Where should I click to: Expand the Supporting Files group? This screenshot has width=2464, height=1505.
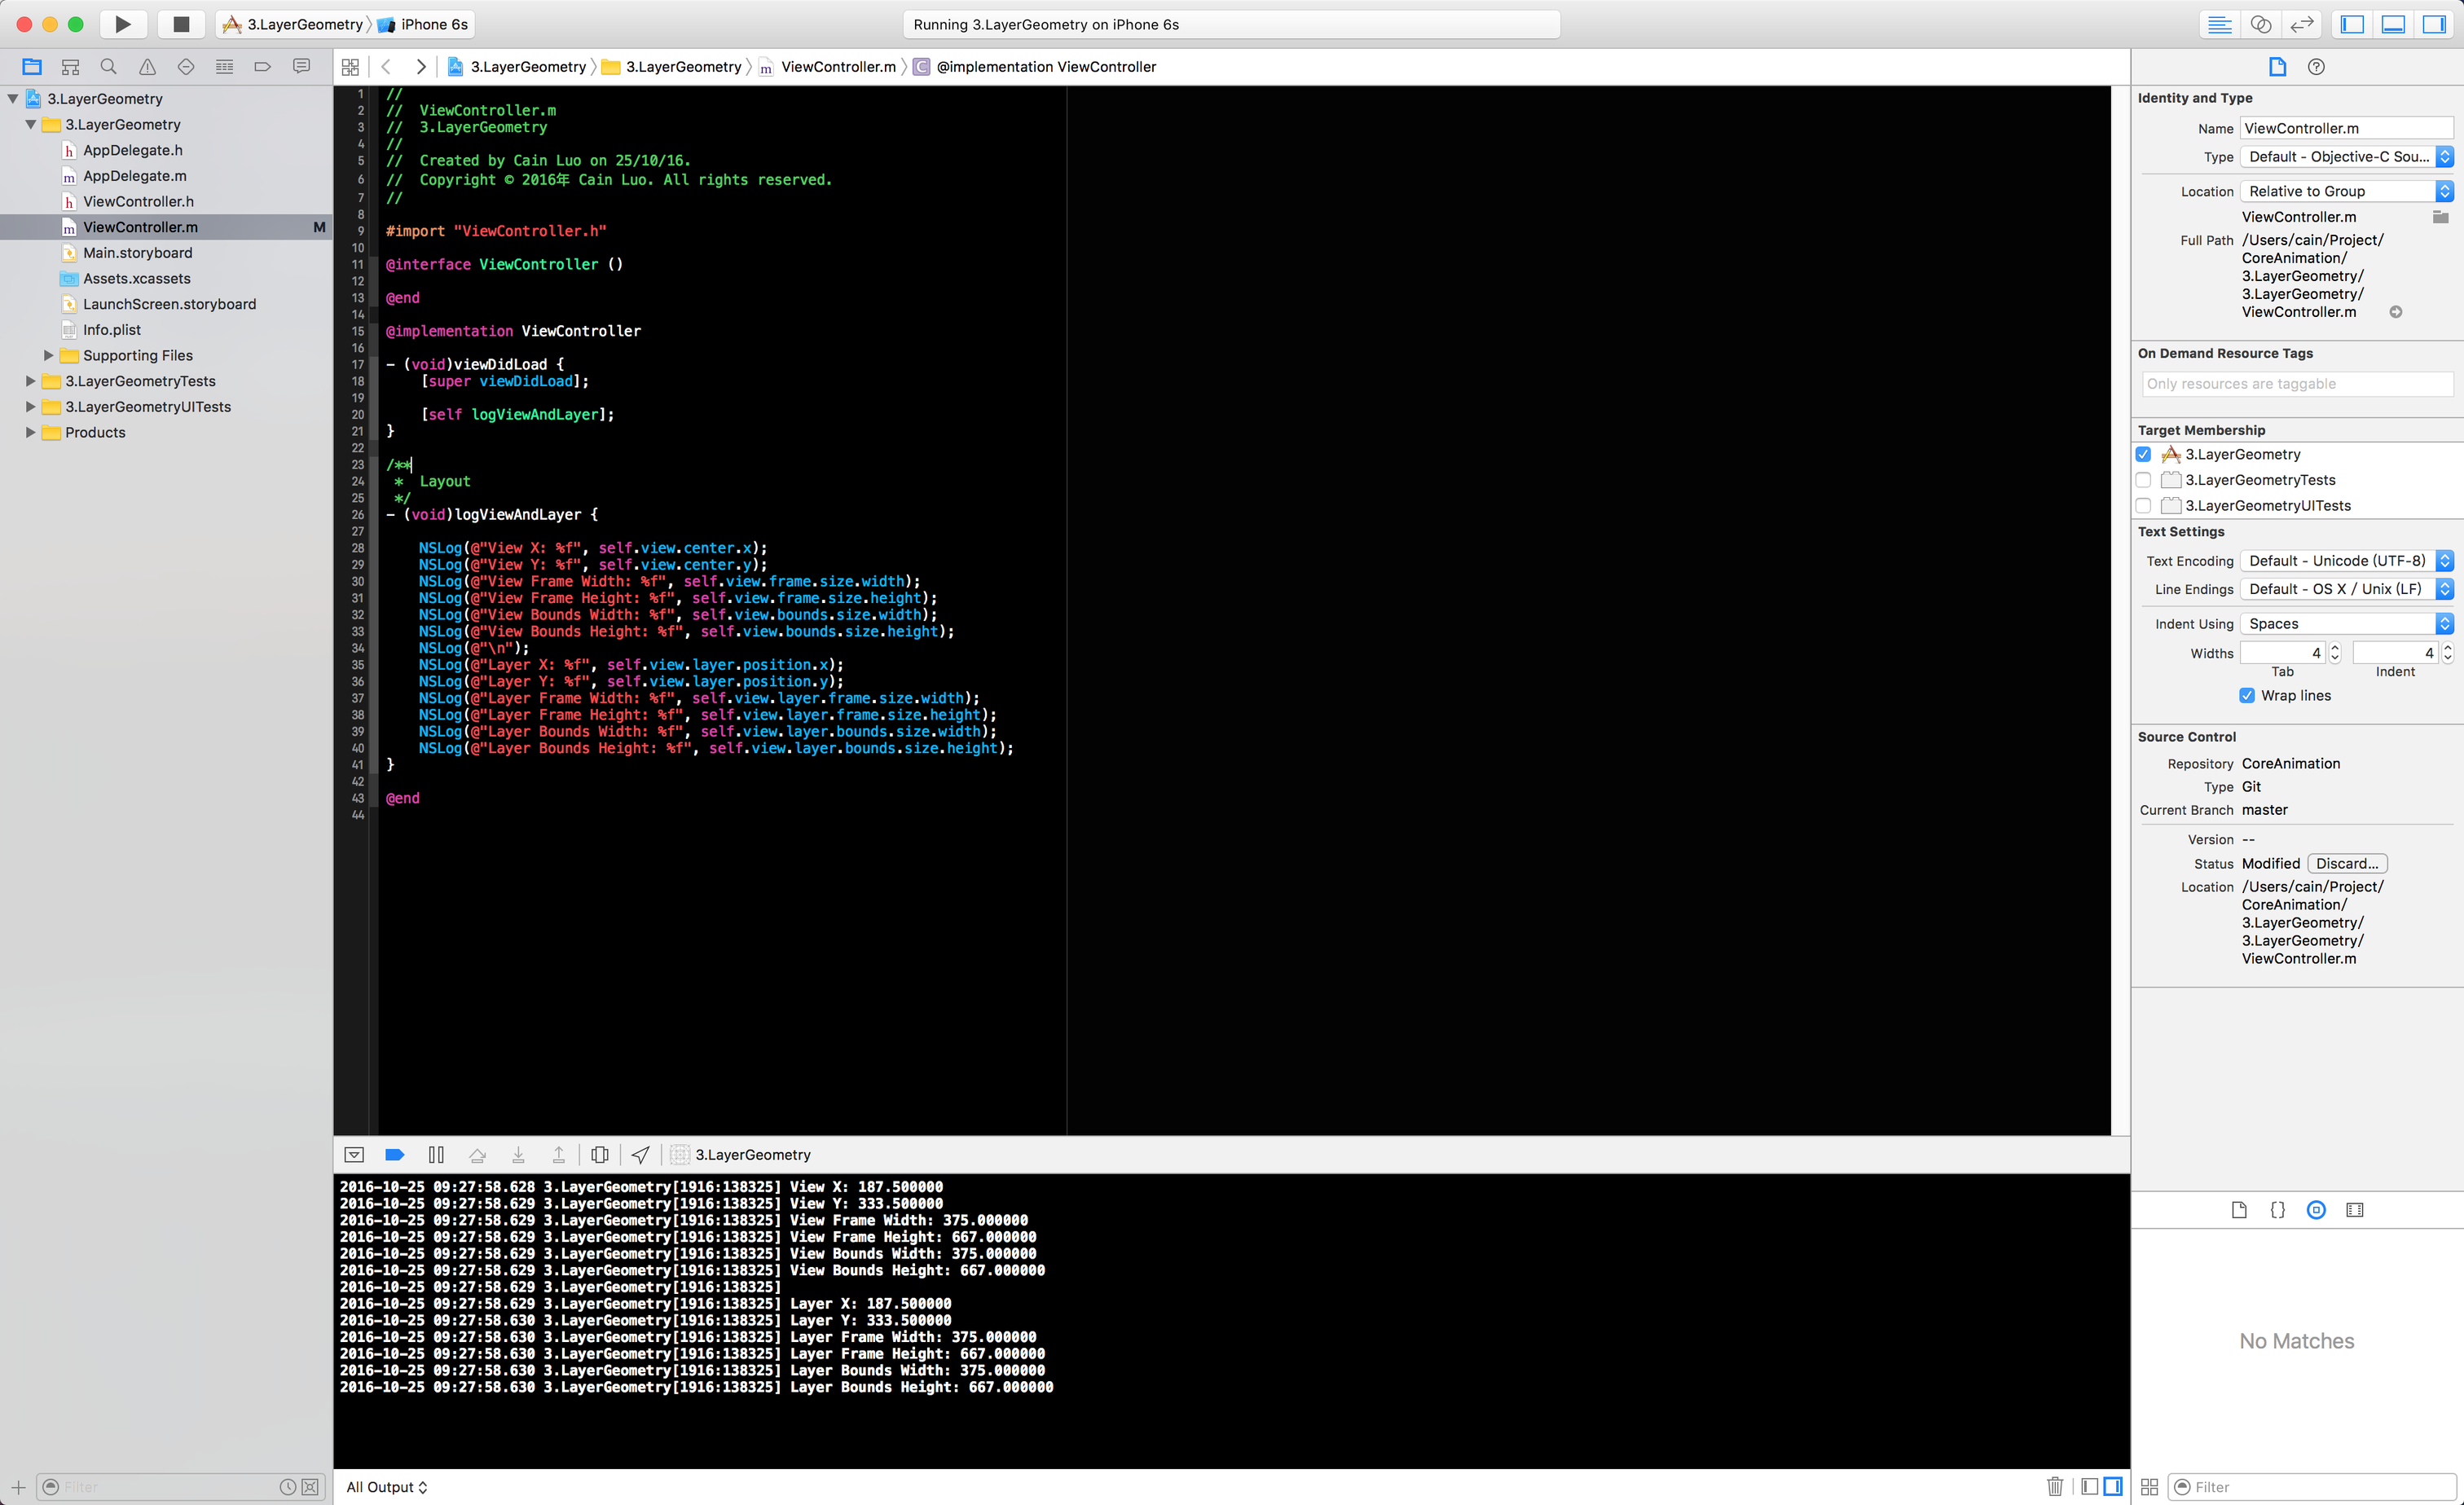point(48,356)
